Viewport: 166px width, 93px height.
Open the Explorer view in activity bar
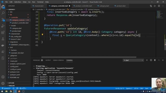3,7
